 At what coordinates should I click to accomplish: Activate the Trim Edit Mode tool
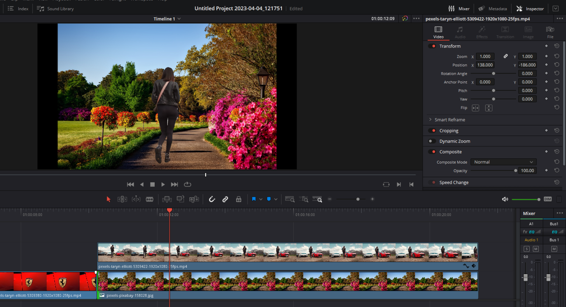(122, 199)
